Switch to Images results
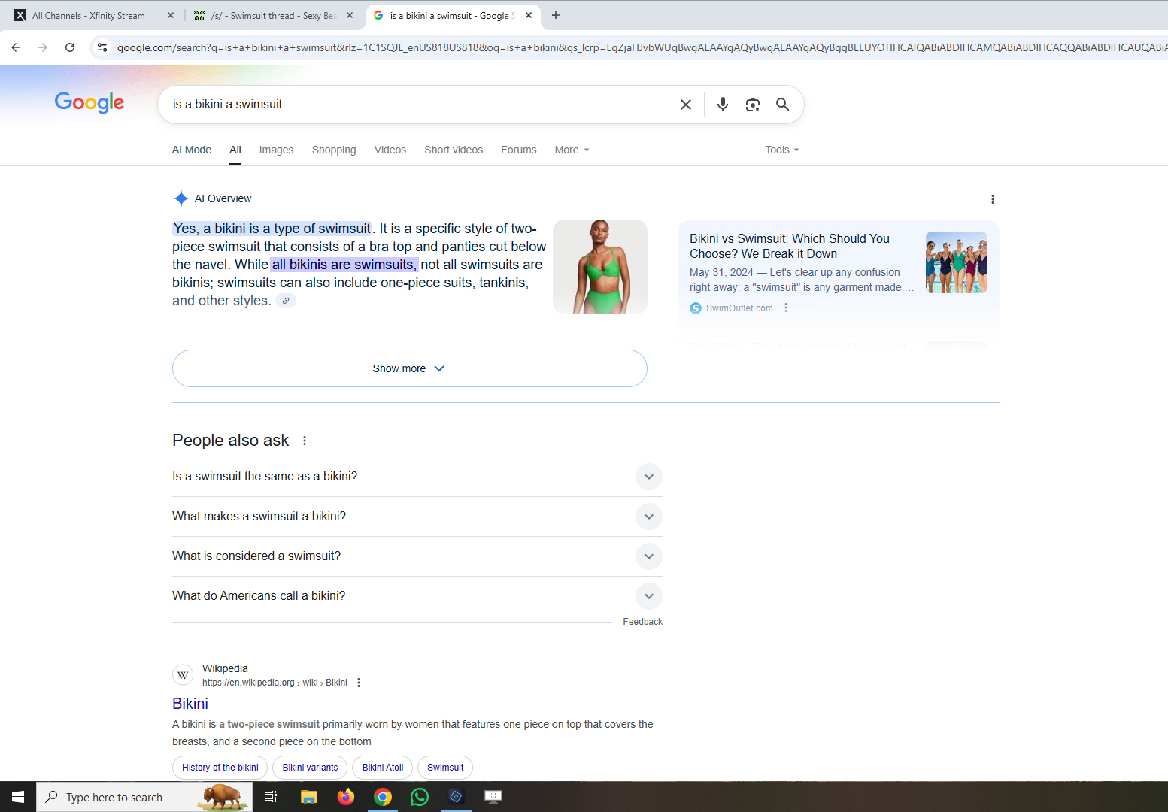This screenshot has width=1168, height=812. point(276,150)
